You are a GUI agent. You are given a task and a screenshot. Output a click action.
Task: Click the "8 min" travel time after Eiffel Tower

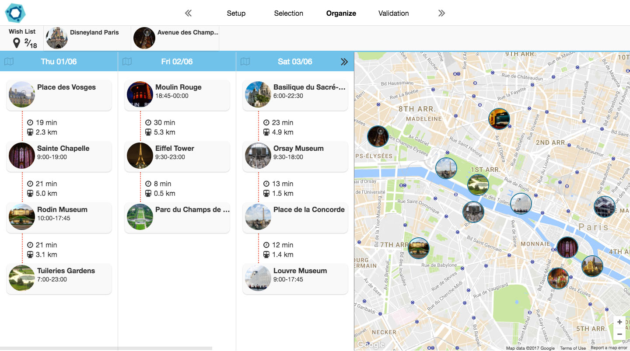click(162, 184)
